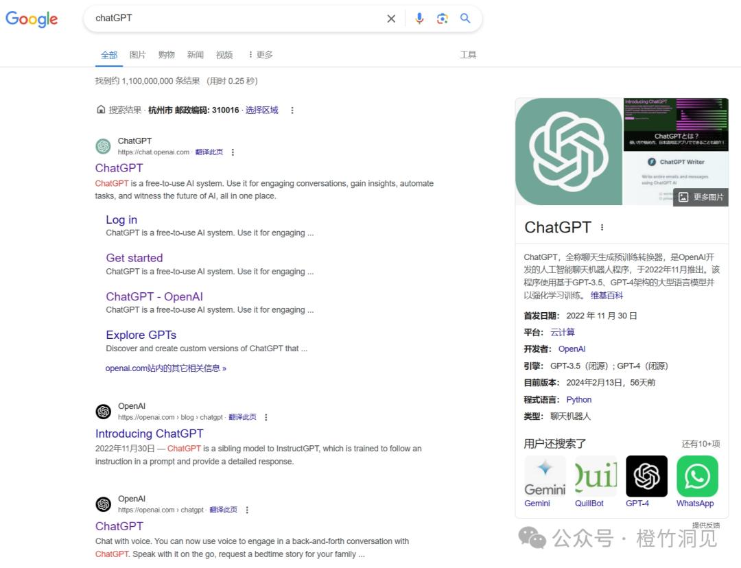
Task: Open the 维基百科 source link
Action: coord(607,296)
